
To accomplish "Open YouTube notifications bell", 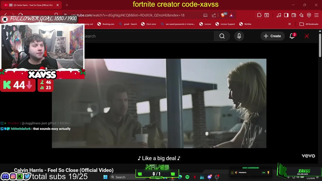I will 292,36.
